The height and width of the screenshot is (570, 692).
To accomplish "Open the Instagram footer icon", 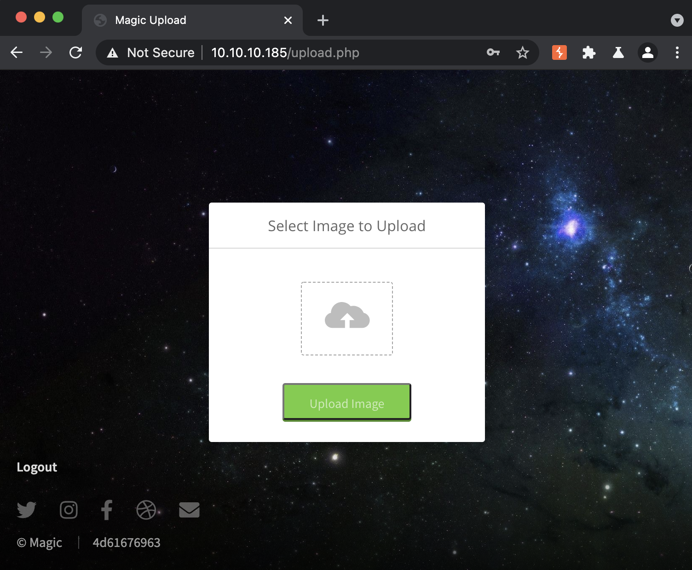I will pyautogui.click(x=69, y=510).
